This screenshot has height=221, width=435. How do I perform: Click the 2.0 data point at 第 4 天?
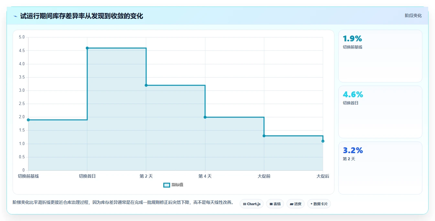pos(205,117)
